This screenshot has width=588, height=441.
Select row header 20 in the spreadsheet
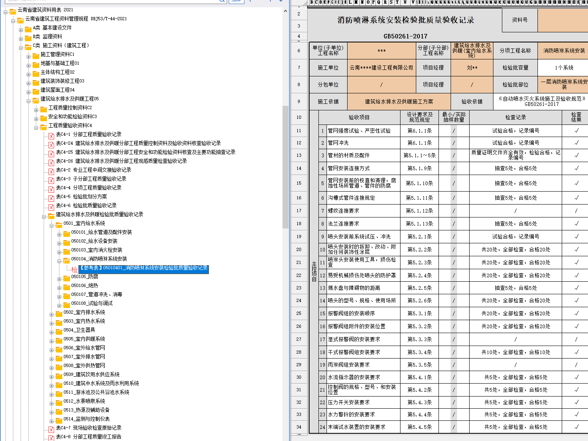(299, 249)
